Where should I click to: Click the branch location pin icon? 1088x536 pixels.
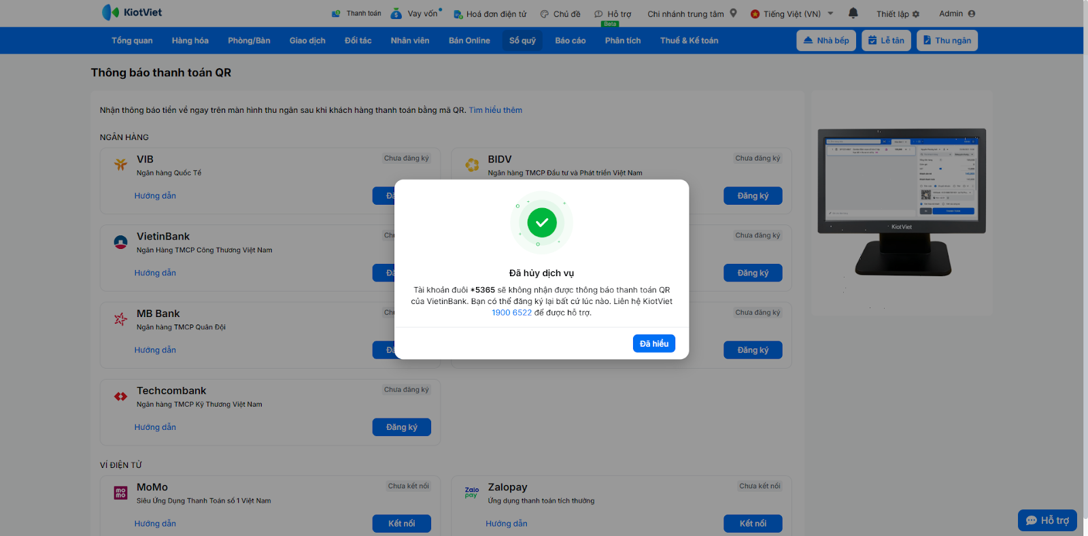click(x=733, y=13)
